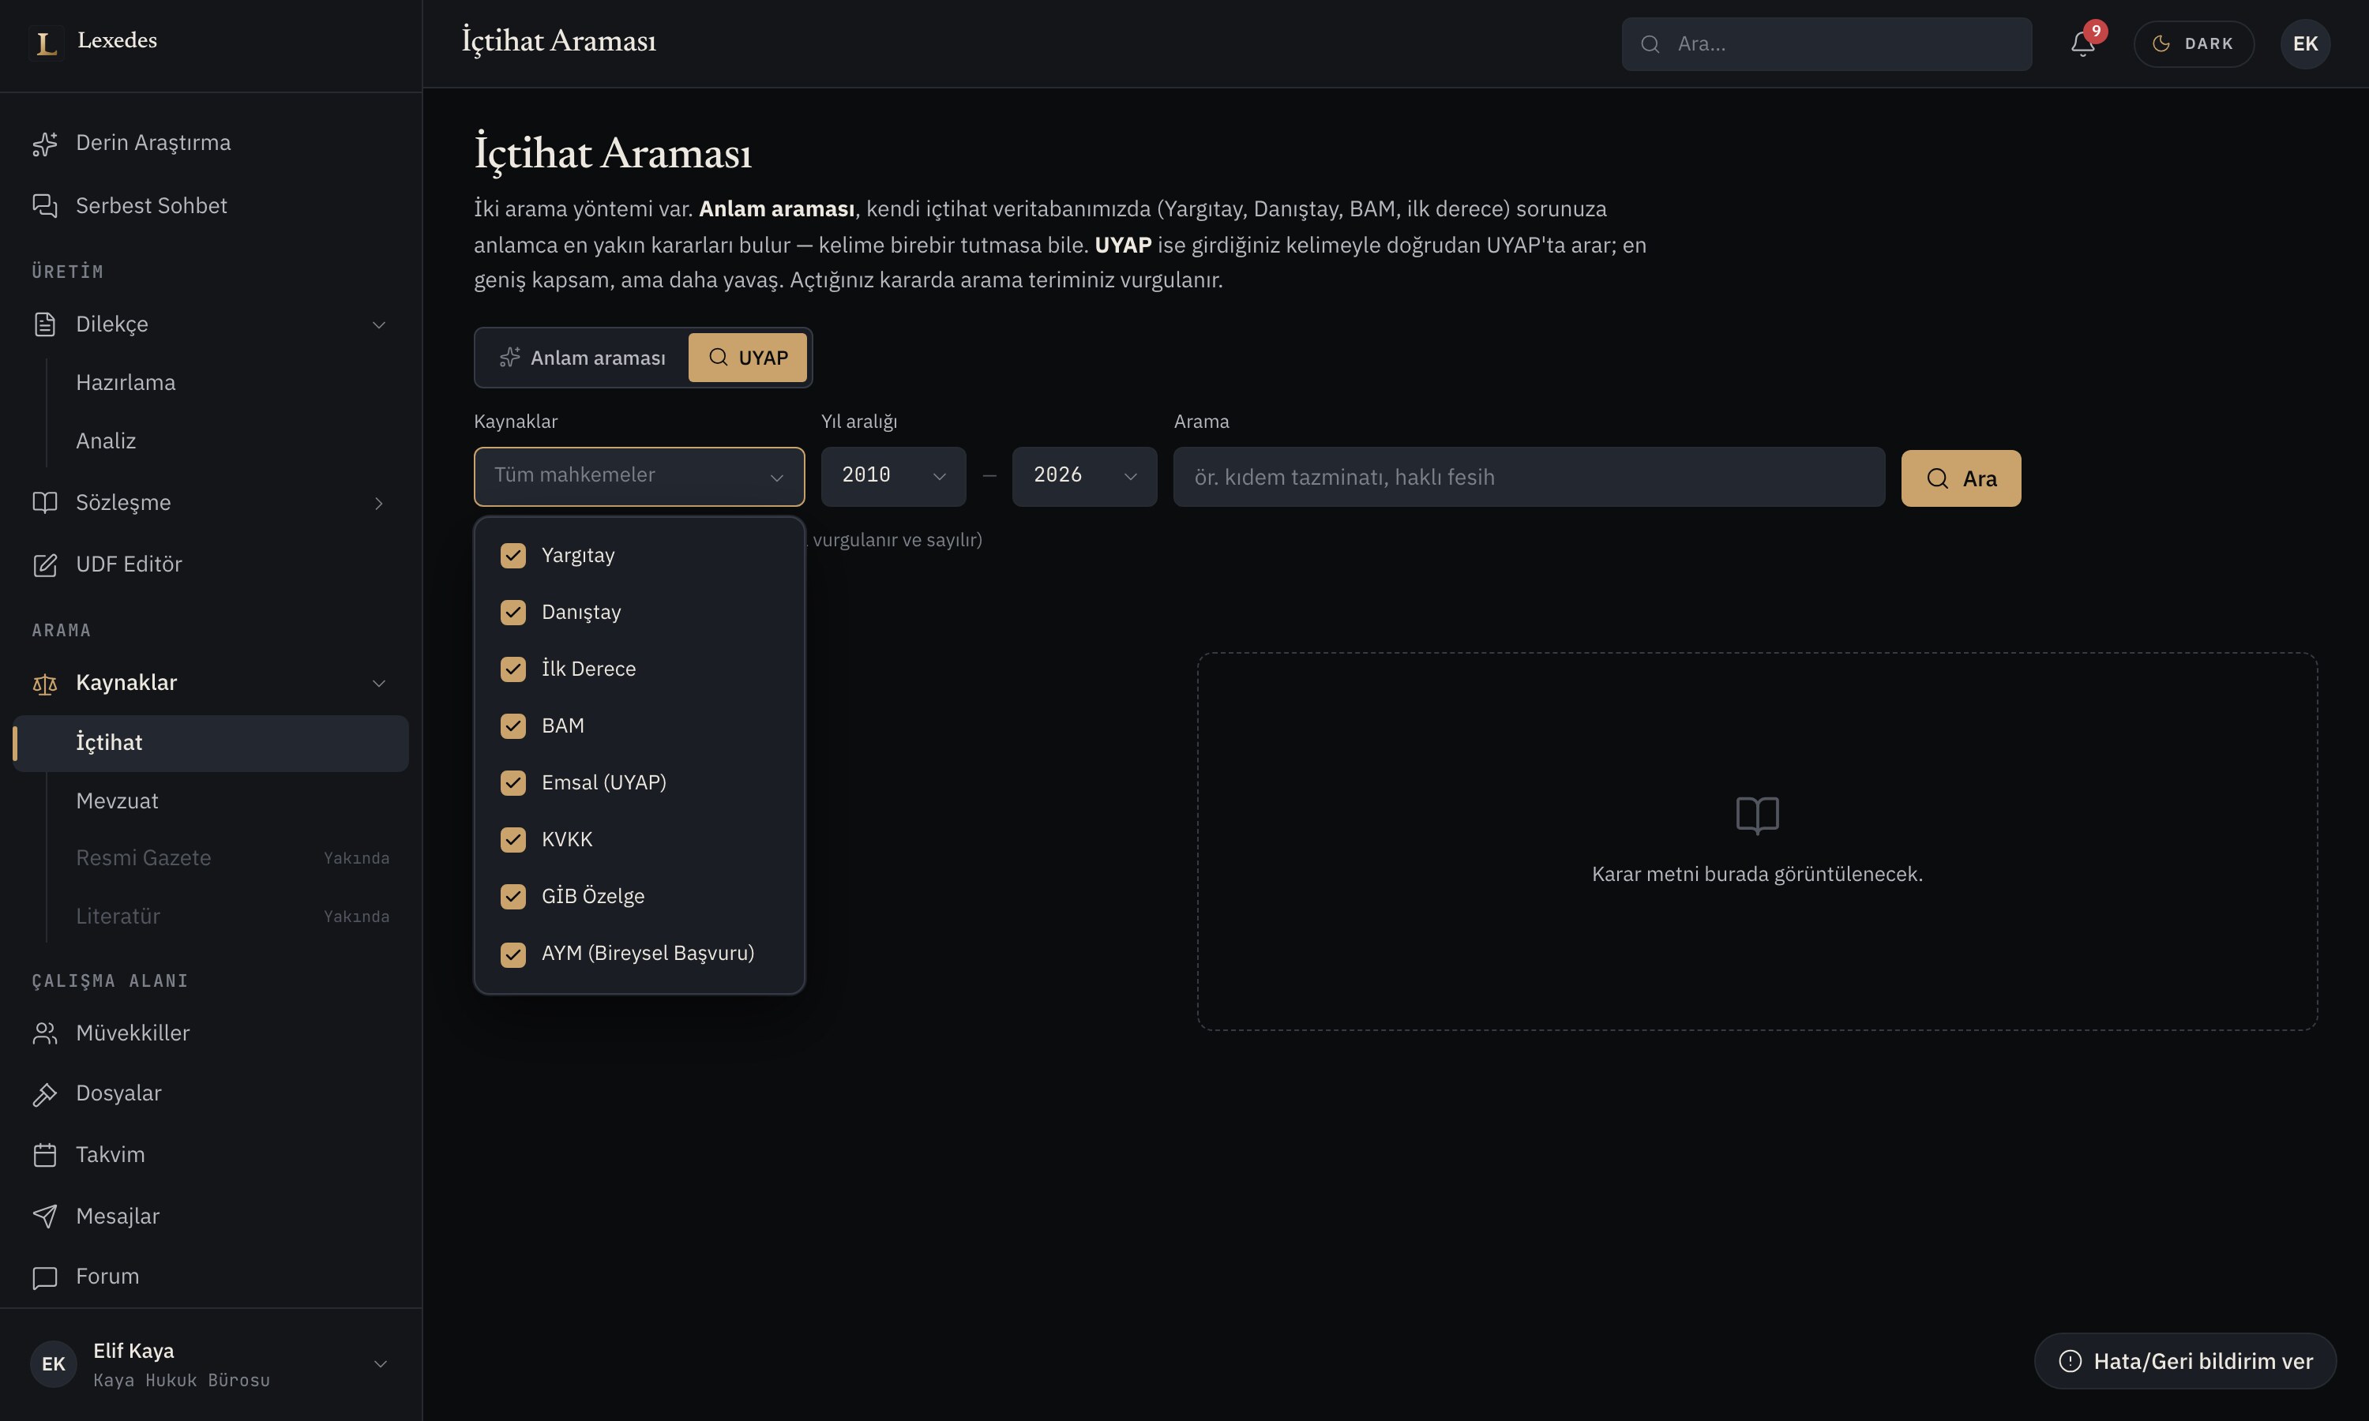This screenshot has width=2369, height=1421.
Task: Focus the Arama keyword input field
Action: (x=1528, y=477)
